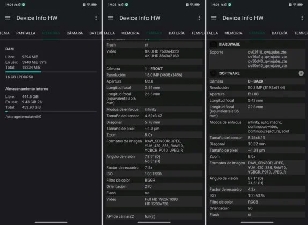Tap the icon next to SOFTWARE header
Image resolution: width=308 pixels, height=225 pixels.
click(214, 73)
